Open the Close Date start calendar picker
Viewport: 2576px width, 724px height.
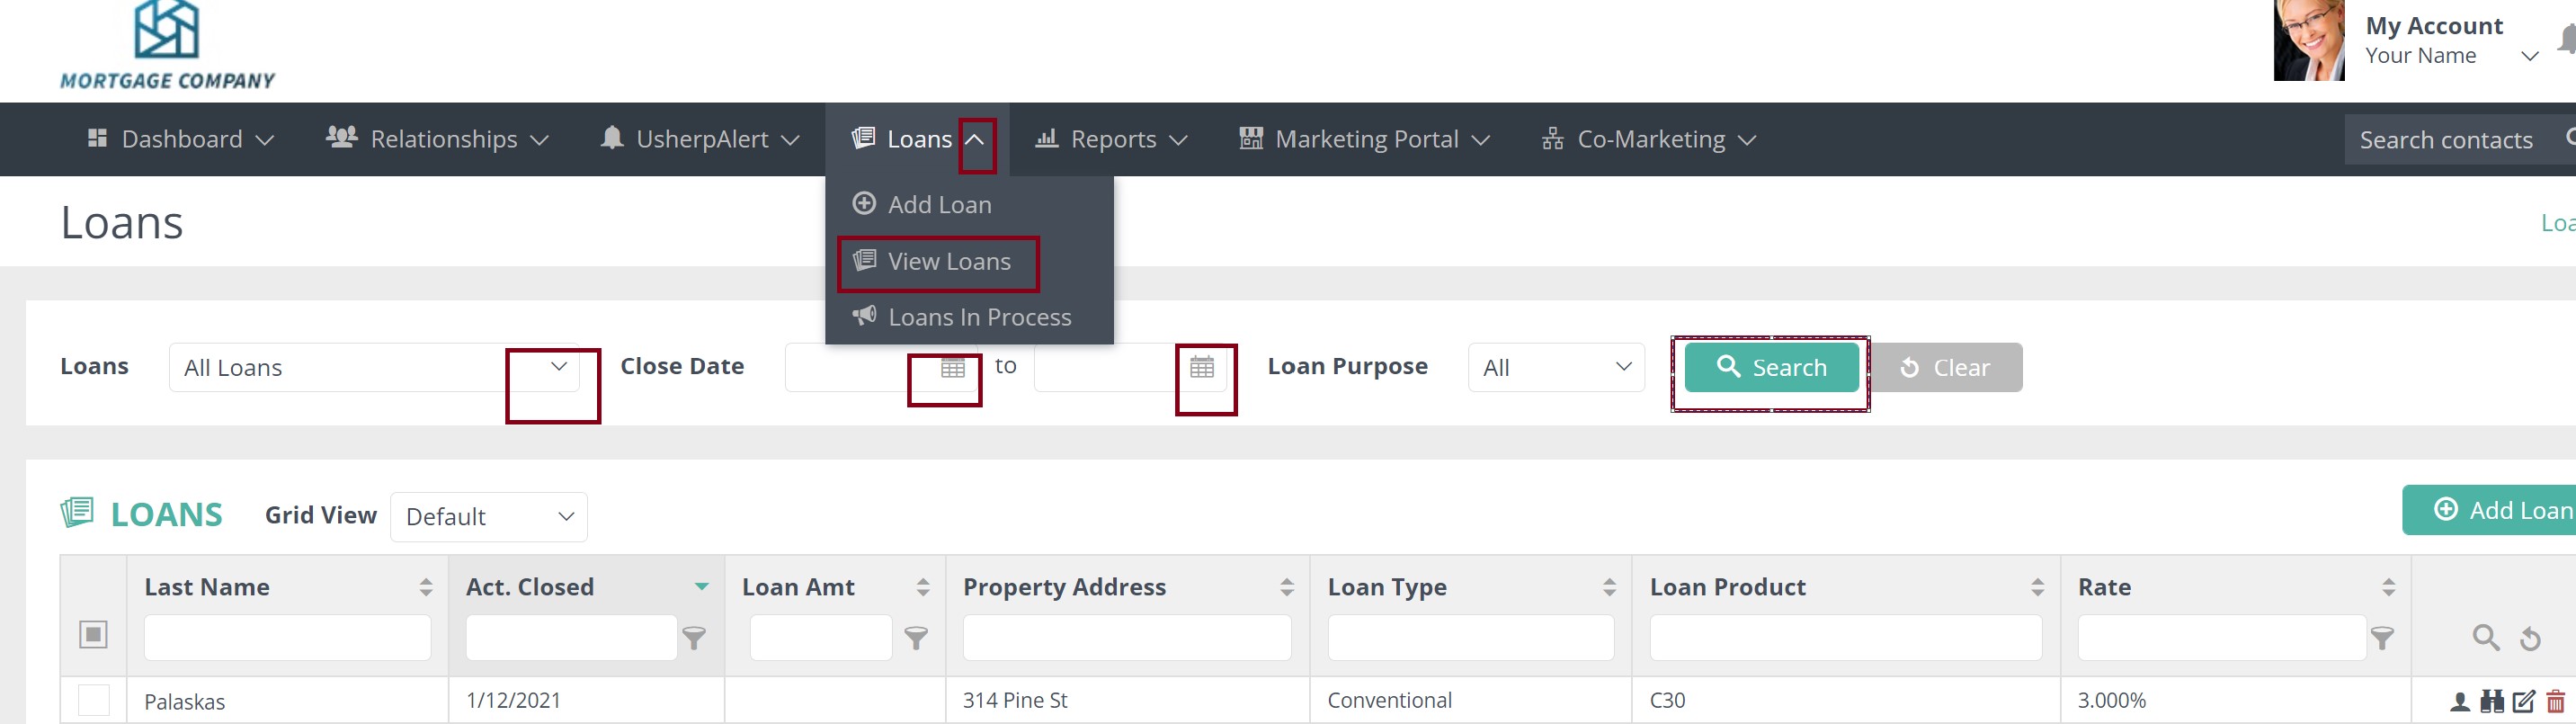952,368
